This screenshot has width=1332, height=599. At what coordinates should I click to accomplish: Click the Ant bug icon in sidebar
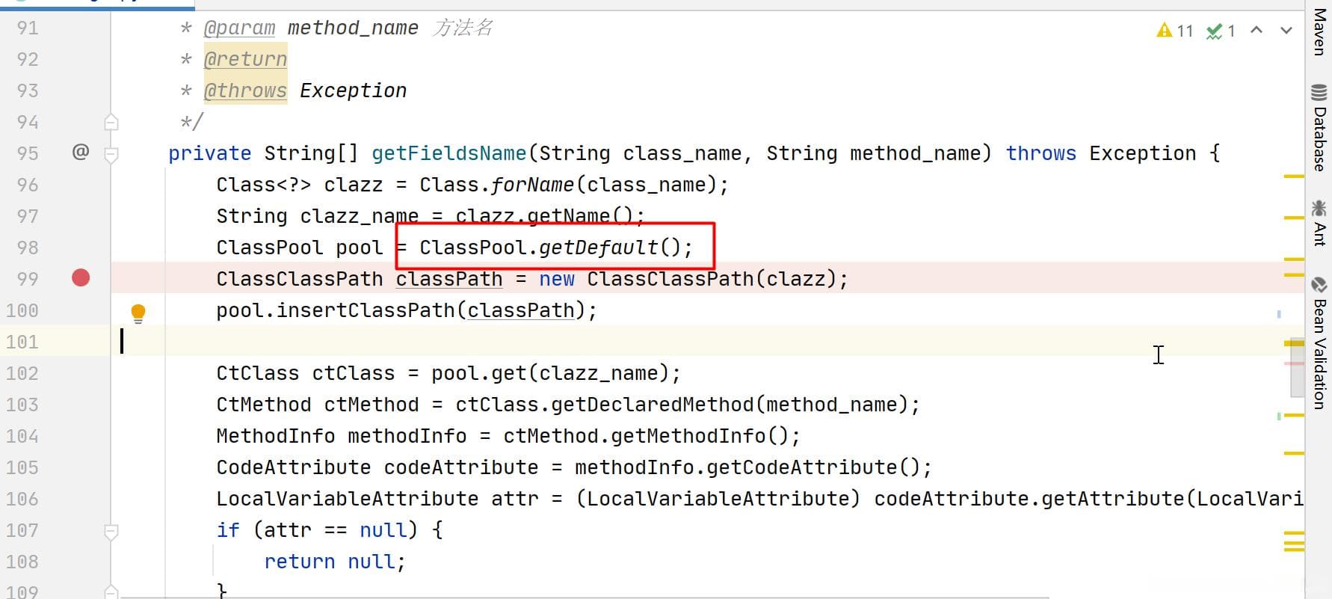coord(1319,207)
